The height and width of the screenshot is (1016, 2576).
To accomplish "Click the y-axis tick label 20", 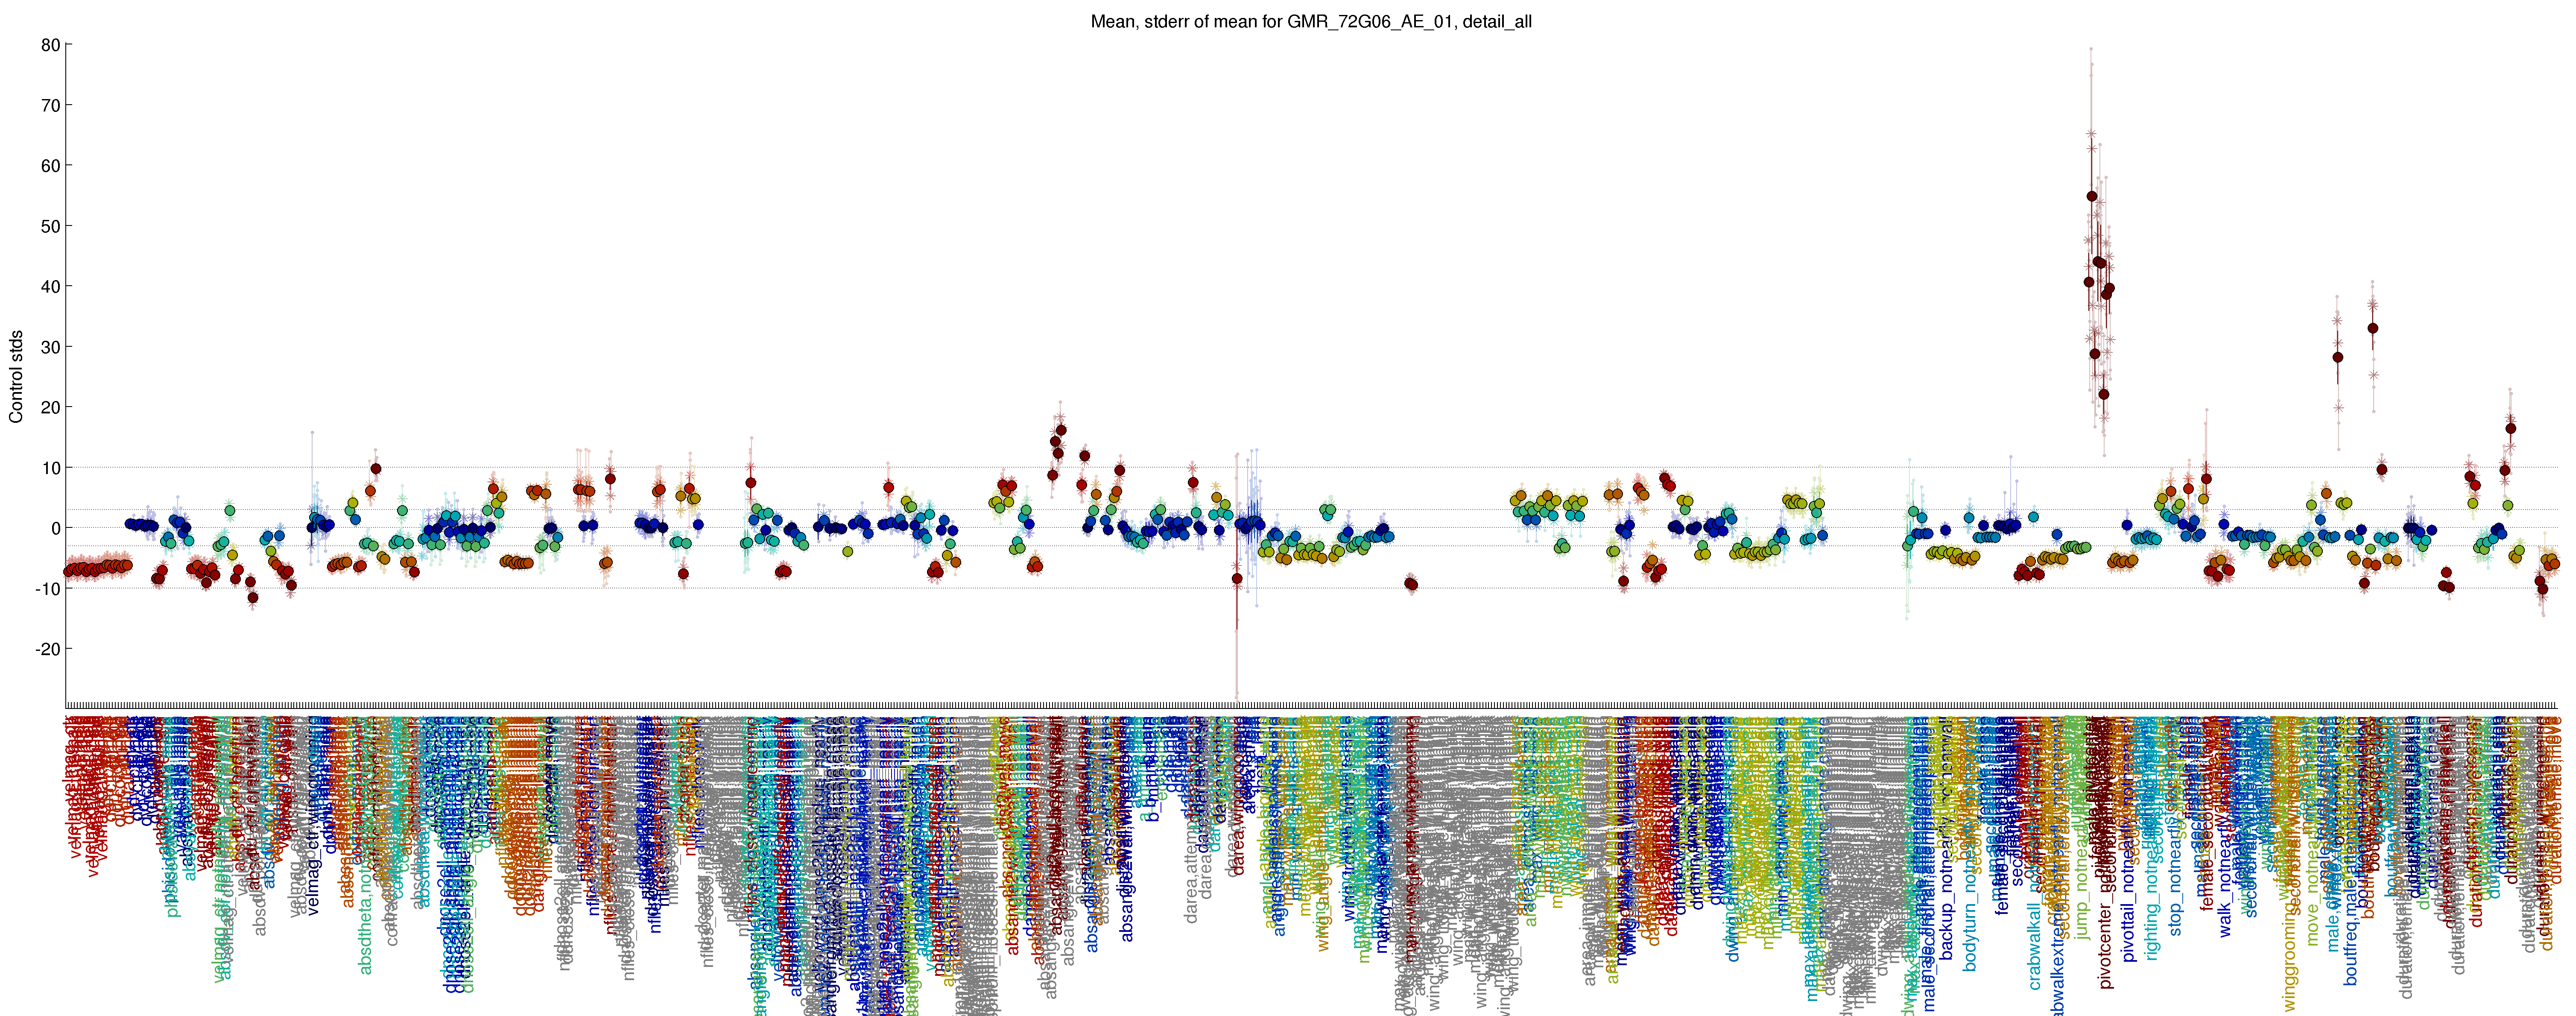I will point(50,407).
